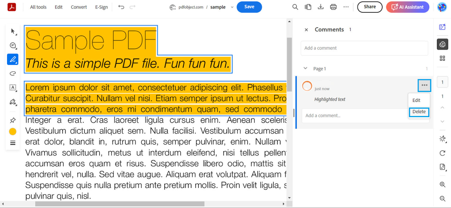Open the yellow highlight color swatch

pos(13,132)
